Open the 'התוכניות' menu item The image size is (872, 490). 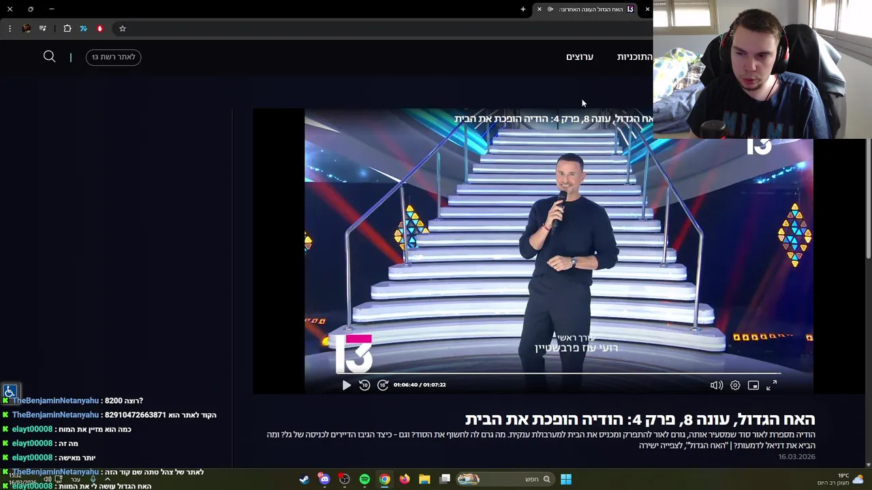[x=634, y=57]
